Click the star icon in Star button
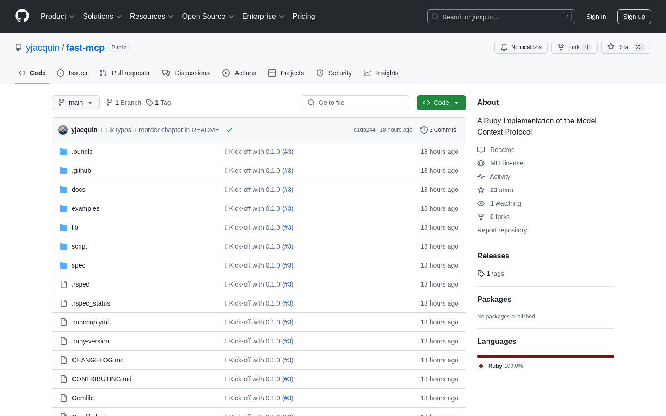Viewport: 666px width, 416px height. click(611, 47)
